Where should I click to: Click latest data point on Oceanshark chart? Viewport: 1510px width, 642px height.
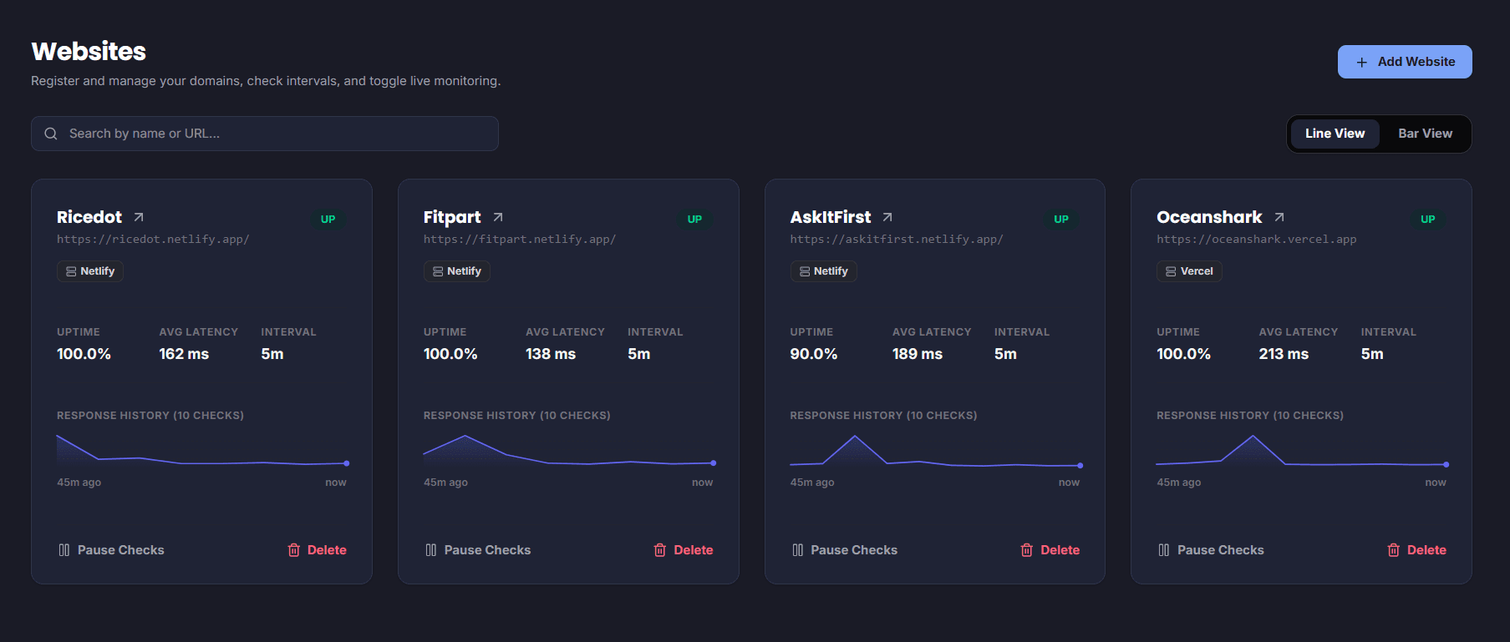pyautogui.click(x=1446, y=464)
